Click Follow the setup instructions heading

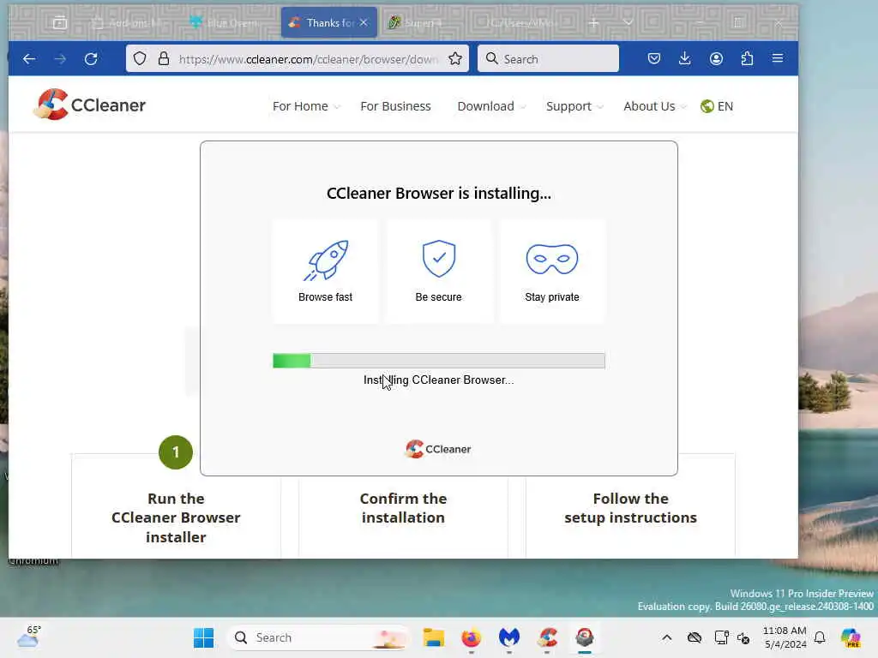630,508
